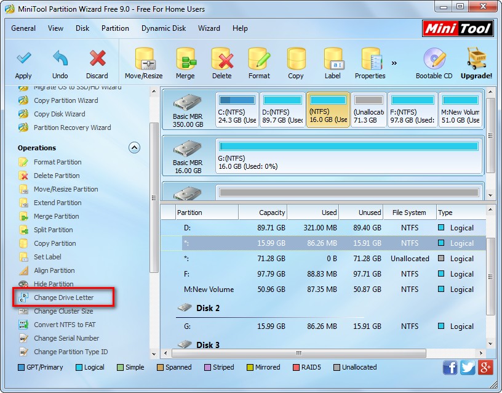Viewport: 502px width, 393px height.
Task: Open the Wizard menu
Action: click(x=209, y=28)
